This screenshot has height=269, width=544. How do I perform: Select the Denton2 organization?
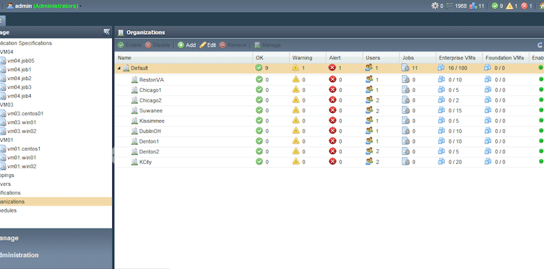click(x=149, y=152)
